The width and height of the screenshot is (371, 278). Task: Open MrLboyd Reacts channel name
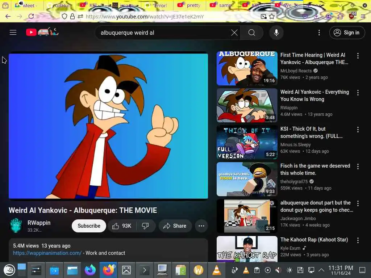tap(296, 71)
